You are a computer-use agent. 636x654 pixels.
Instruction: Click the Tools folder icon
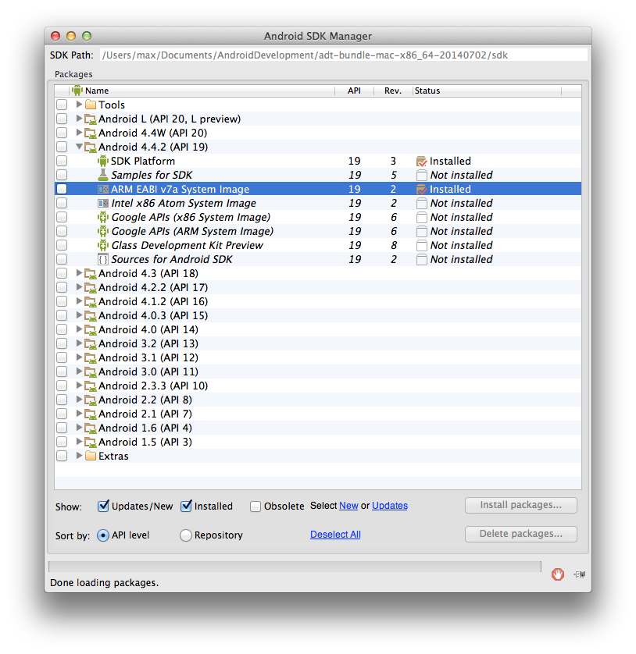click(91, 105)
